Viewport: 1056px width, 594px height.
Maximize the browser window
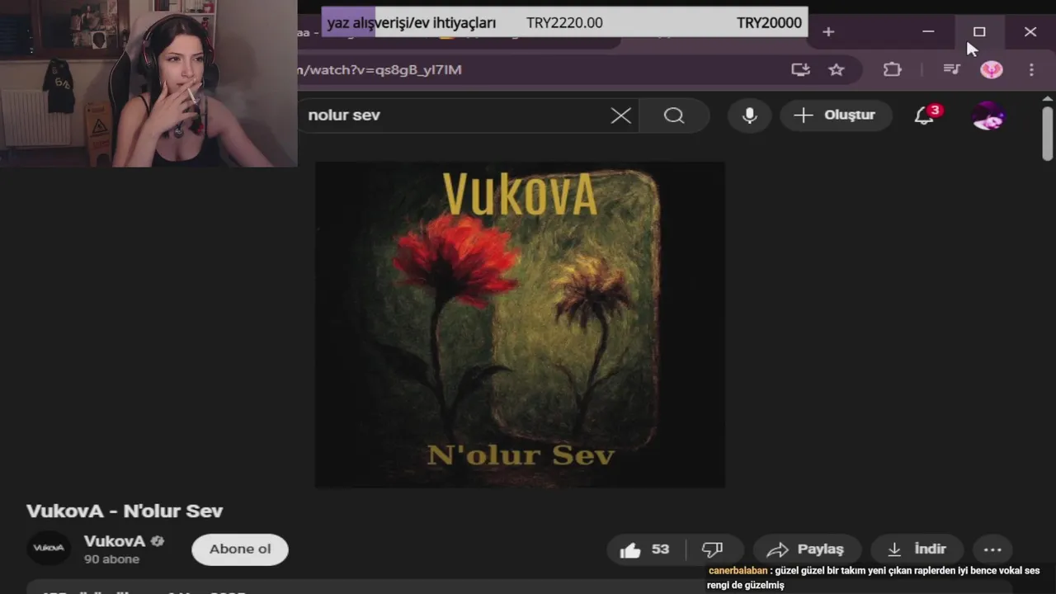click(x=979, y=32)
